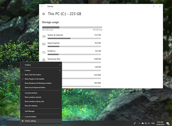The width and height of the screenshot is (172, 126).
Task: Click the 1.28 GB storage entry
Action: pos(81,69)
